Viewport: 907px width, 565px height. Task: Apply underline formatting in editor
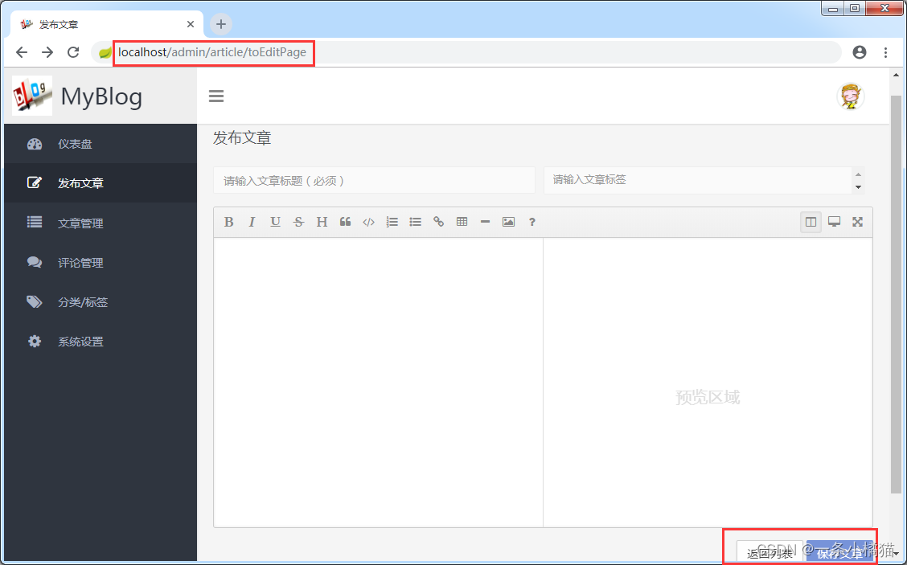point(275,222)
